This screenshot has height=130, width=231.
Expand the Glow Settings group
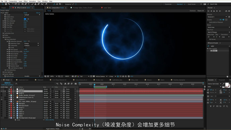3,72
